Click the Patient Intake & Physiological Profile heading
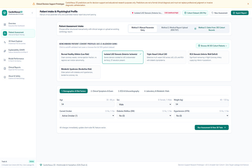252x168 pixels. 59,11
